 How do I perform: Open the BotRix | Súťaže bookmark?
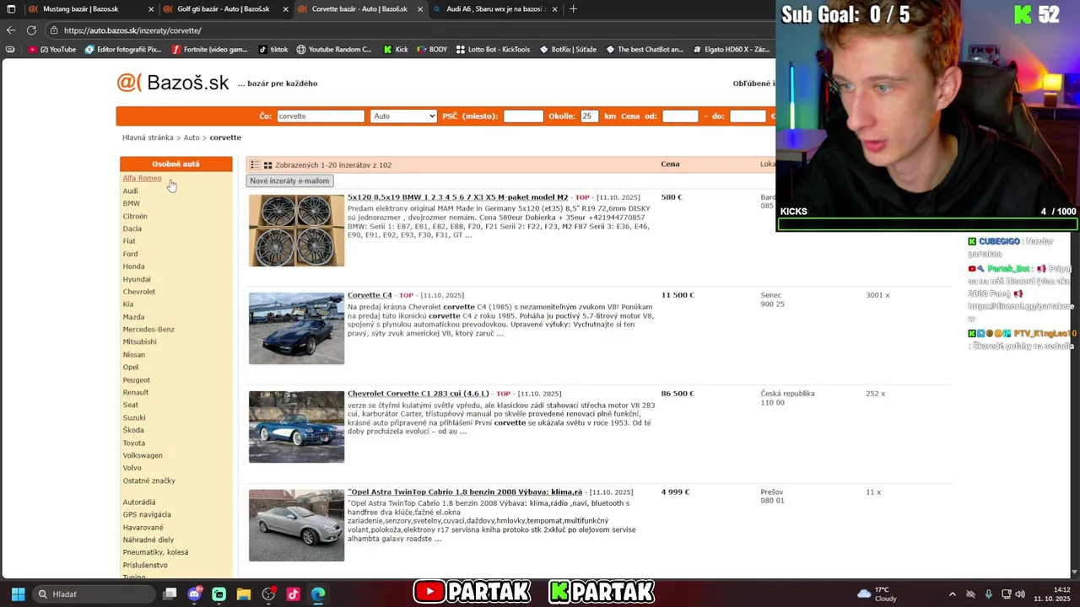(567, 50)
